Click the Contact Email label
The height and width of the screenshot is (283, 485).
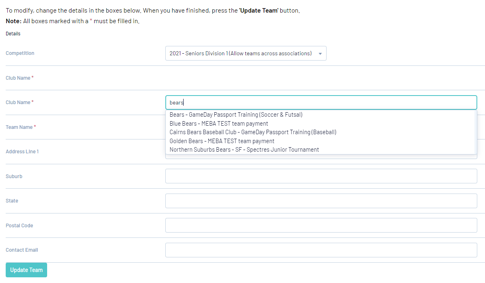[22, 250]
